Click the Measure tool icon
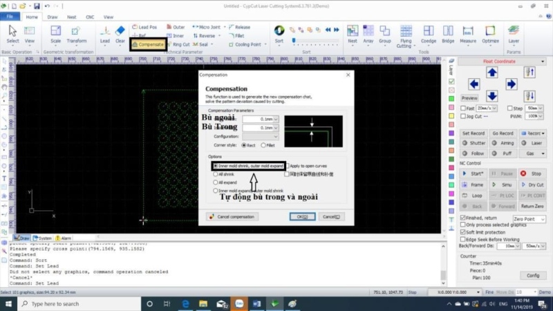 [x=468, y=34]
